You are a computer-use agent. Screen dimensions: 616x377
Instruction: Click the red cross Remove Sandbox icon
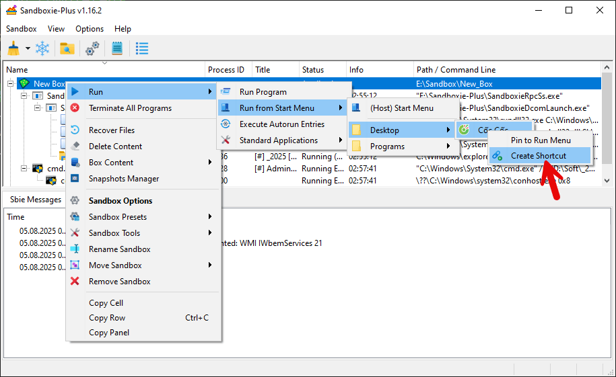[75, 282]
